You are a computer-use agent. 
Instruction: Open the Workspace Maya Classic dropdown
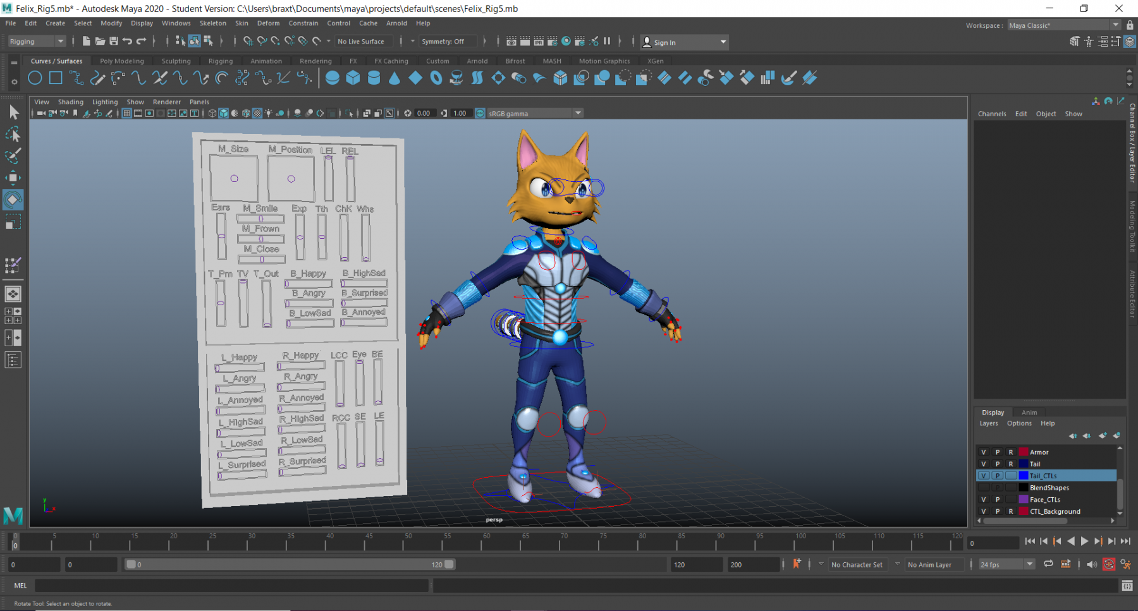[x=1063, y=25]
